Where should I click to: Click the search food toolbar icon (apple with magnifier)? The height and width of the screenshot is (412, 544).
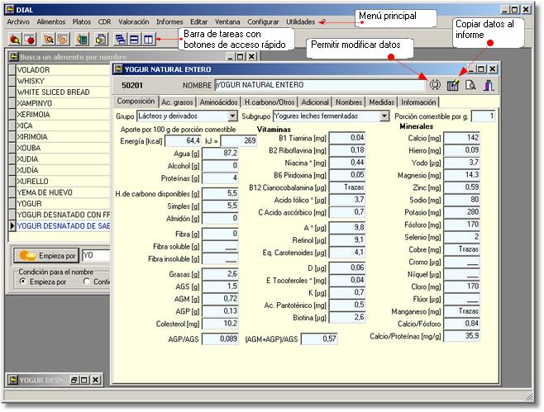15,39
